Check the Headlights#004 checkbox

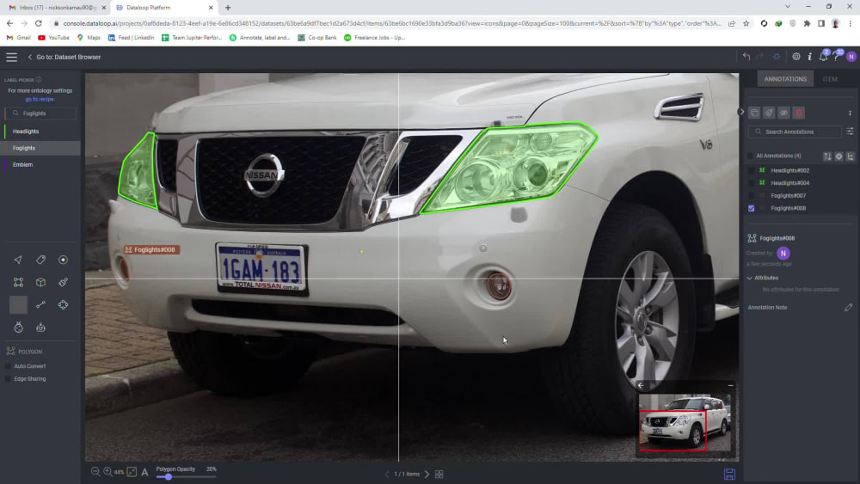click(x=751, y=183)
